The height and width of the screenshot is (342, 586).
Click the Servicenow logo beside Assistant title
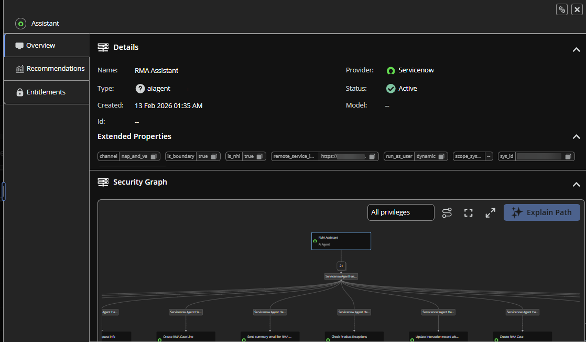[21, 24]
